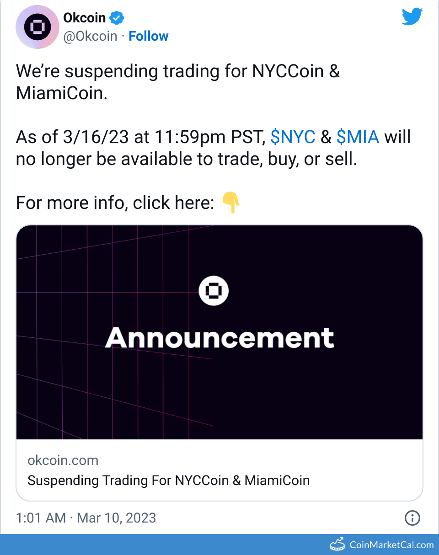Screen dimensions: 439x555
Task: Open the @Okcoin handle link
Action: click(90, 36)
